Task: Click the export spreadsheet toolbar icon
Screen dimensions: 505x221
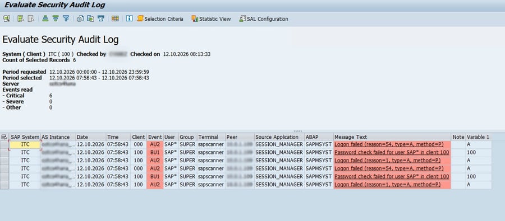Action: point(90,18)
